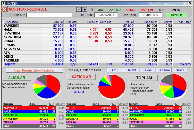Click blue HALK row in buyers list
This screenshot has width=194, height=130.
click(29, 111)
